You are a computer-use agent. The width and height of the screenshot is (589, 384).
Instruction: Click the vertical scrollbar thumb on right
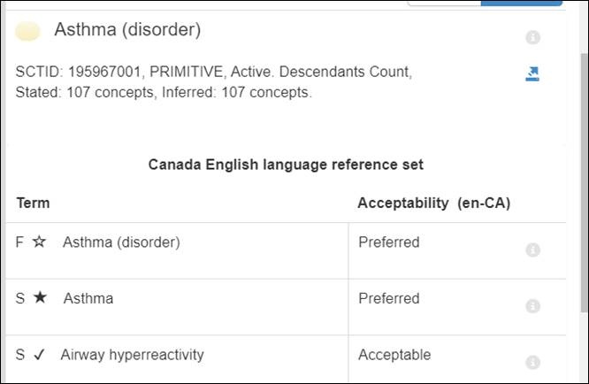(x=584, y=182)
